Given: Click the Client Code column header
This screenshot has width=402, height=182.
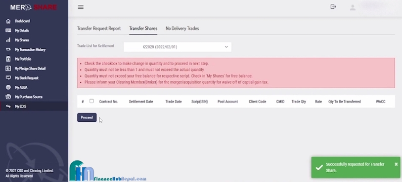Looking at the screenshot, I should tap(258, 102).
